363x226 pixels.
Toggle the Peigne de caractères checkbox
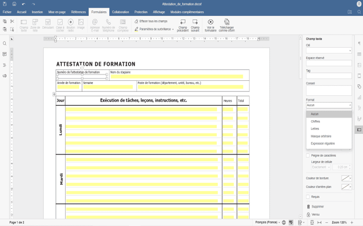click(308, 155)
